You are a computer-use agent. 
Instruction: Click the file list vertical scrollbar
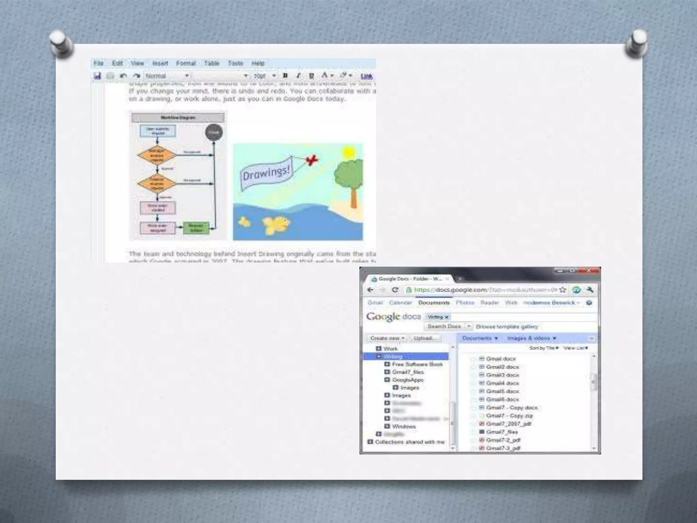(x=594, y=402)
